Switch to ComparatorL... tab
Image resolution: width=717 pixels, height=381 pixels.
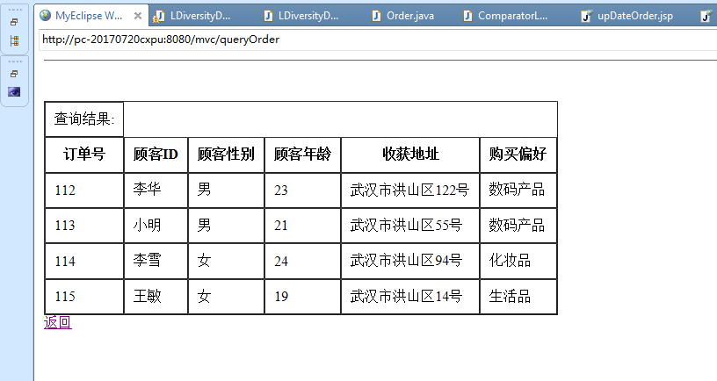(x=505, y=16)
